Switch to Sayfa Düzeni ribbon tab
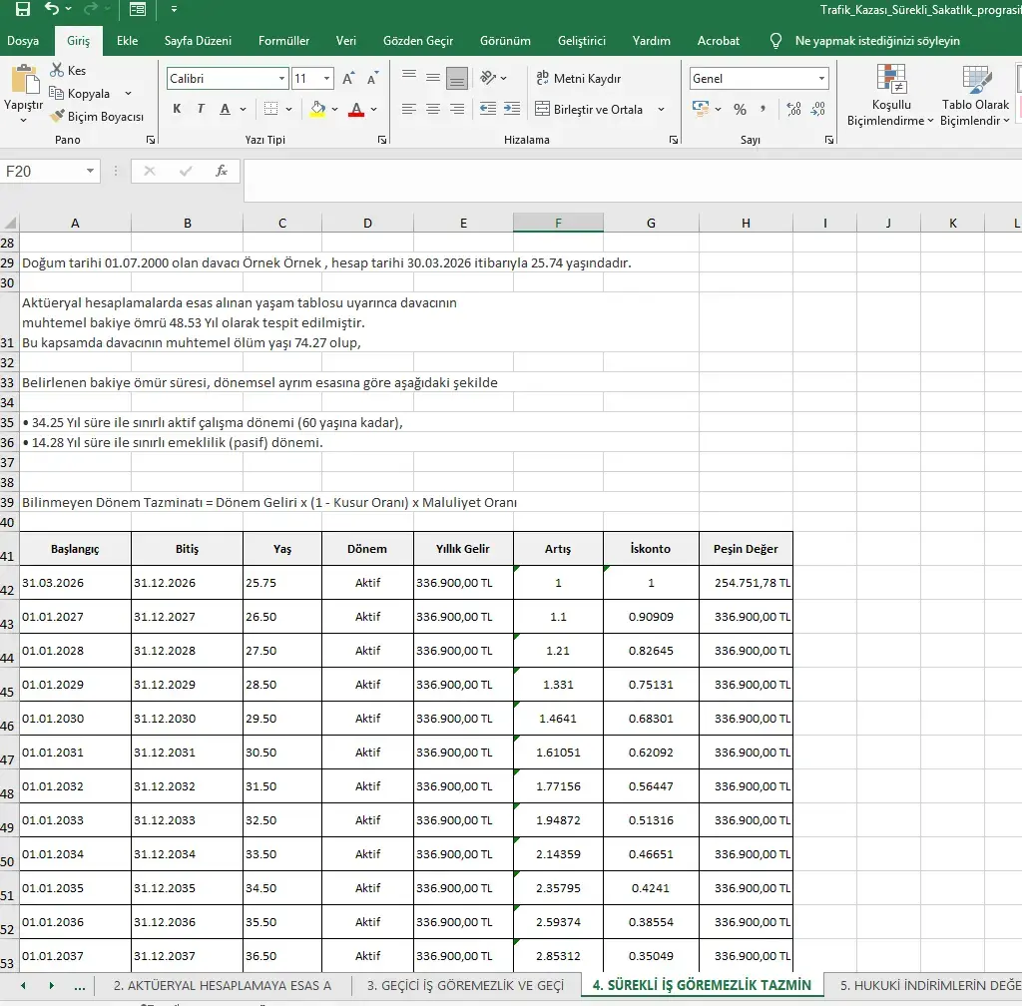Screen dimensions: 1022x1006 tap(198, 40)
